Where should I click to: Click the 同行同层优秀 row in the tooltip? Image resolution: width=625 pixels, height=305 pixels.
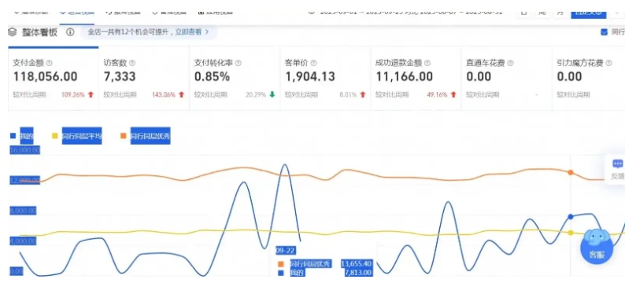(x=325, y=263)
